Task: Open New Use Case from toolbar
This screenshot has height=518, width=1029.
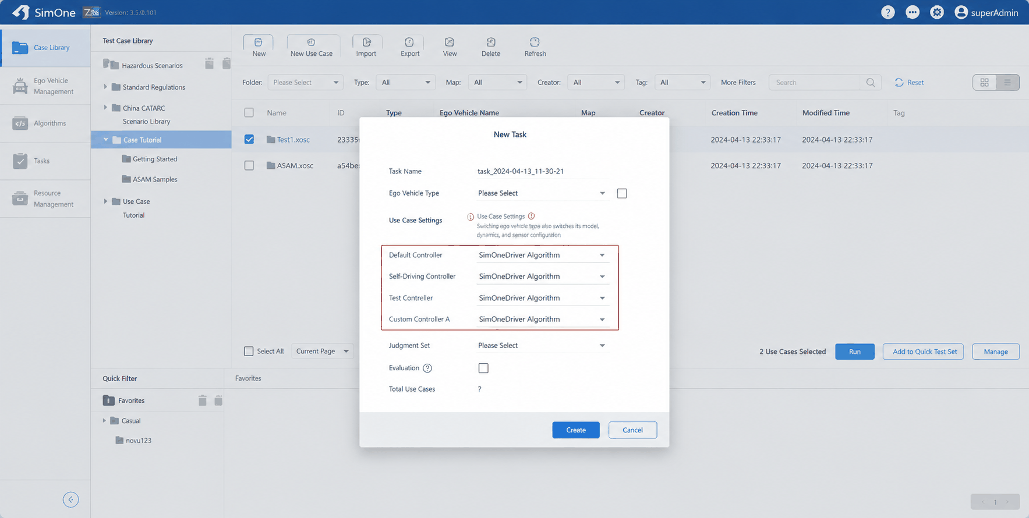Action: [311, 47]
